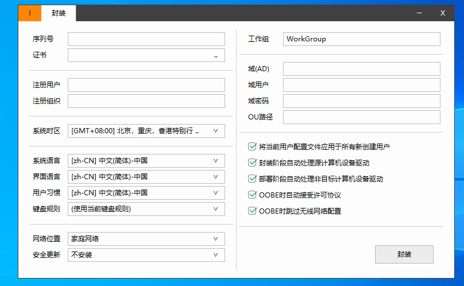Open the 键盘规则 dropdown
The width and height of the screenshot is (464, 286).
point(146,209)
